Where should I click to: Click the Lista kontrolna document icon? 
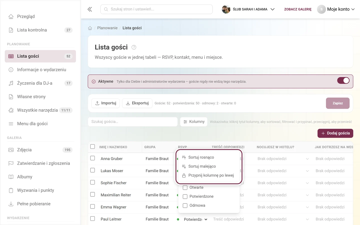pos(11,30)
